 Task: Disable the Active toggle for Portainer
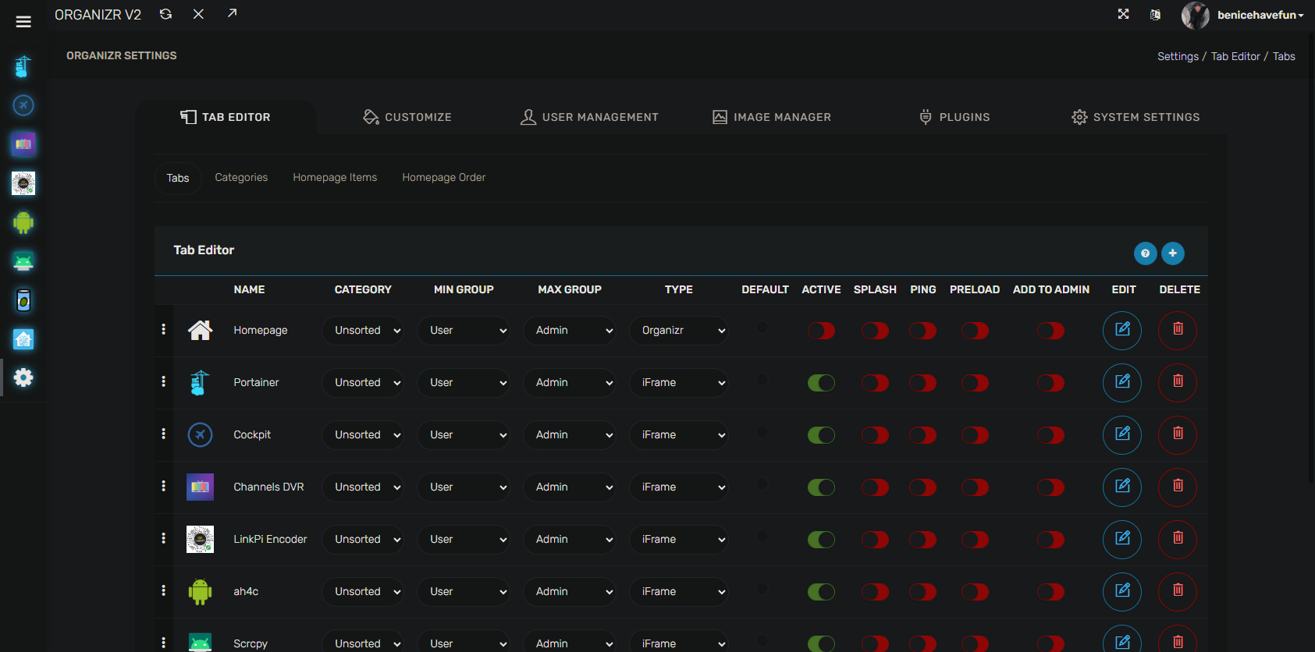click(821, 383)
